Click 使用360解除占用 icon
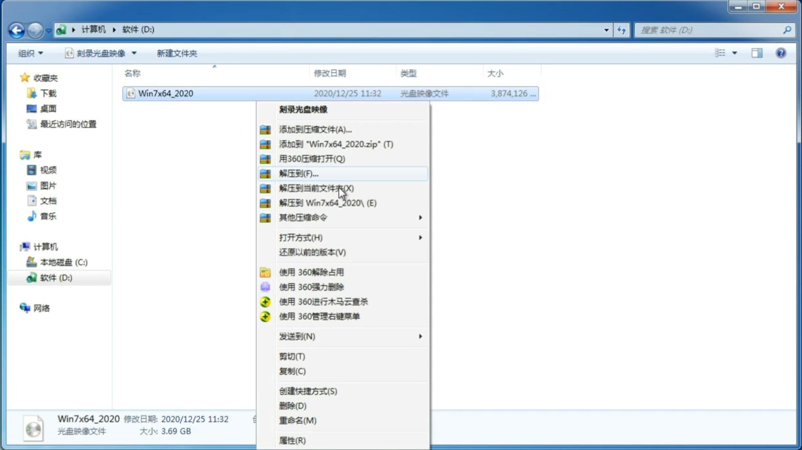The image size is (802, 450). coord(265,272)
